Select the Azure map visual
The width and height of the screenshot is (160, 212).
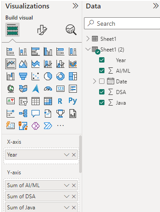tap(36, 89)
